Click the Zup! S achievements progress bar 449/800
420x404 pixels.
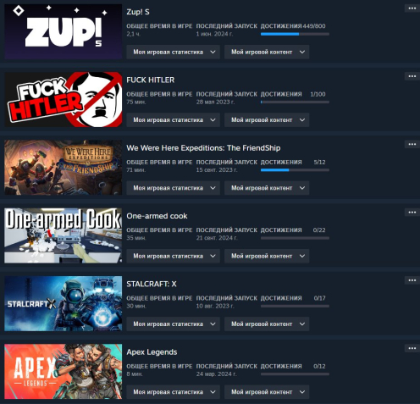[x=295, y=34]
